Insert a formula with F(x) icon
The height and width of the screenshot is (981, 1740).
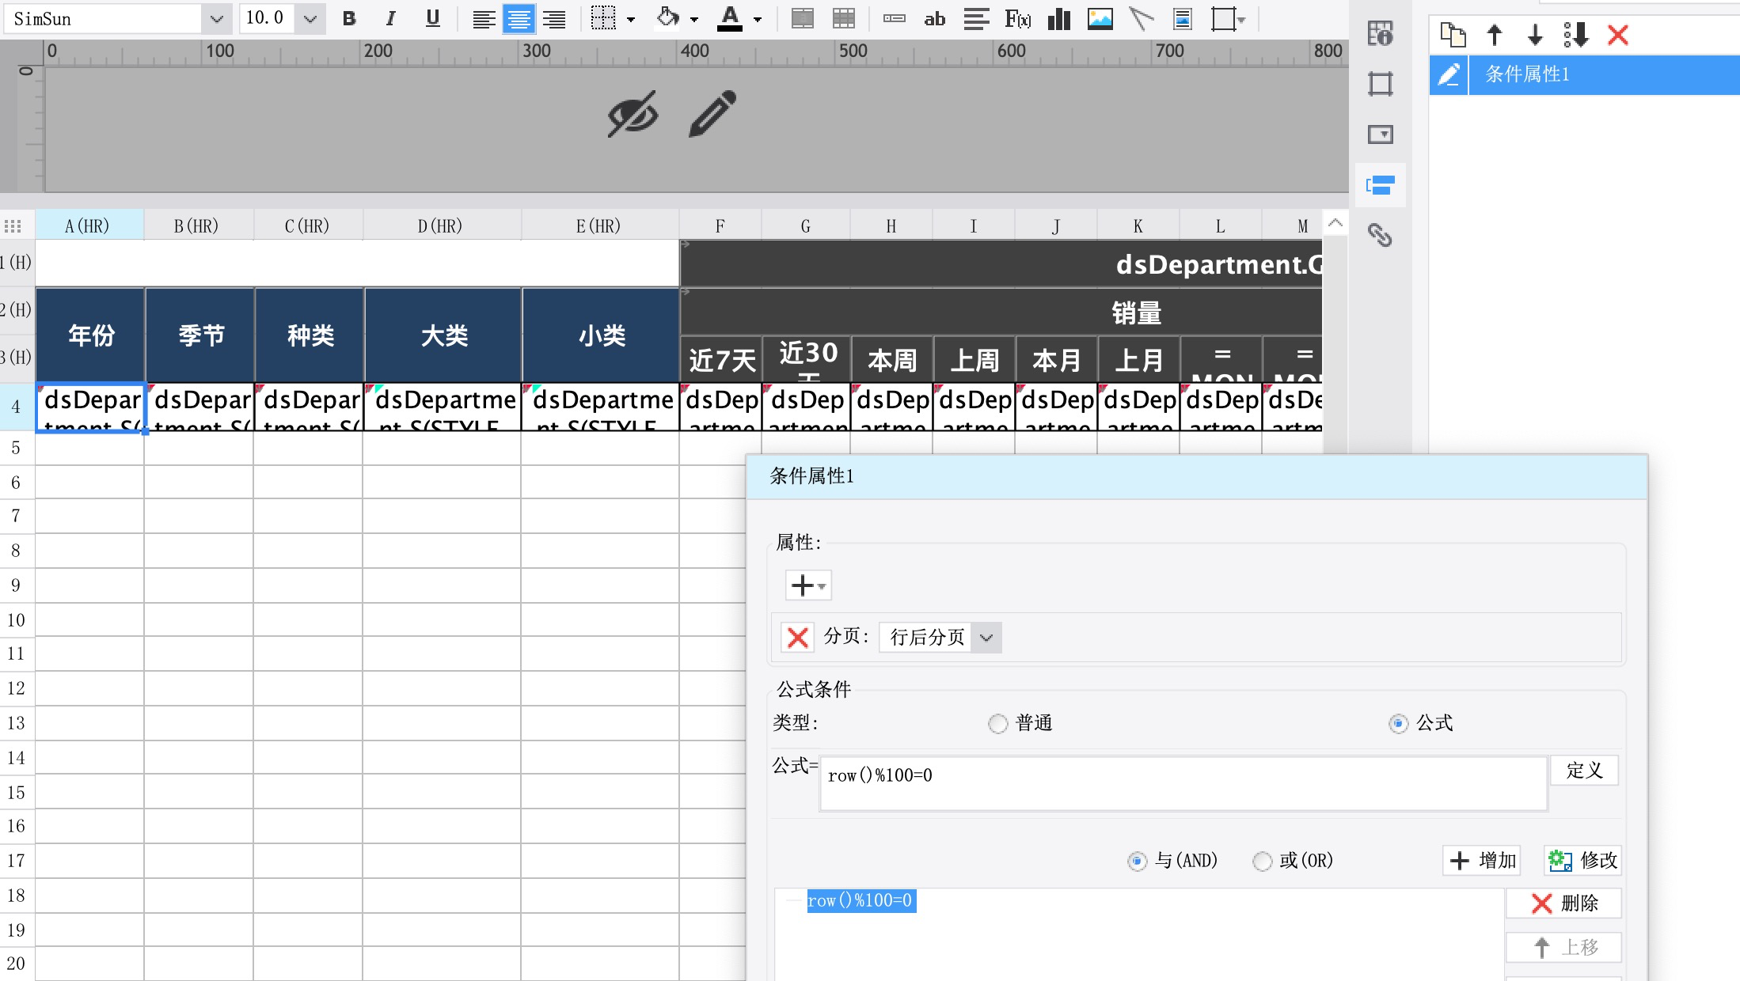tap(1018, 18)
